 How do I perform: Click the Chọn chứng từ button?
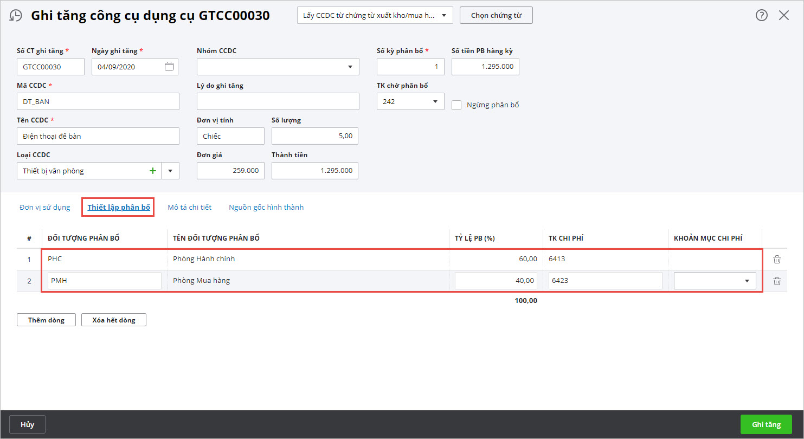[x=496, y=16]
